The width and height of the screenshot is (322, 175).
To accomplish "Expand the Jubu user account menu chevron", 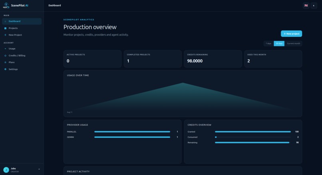I will [39, 169].
